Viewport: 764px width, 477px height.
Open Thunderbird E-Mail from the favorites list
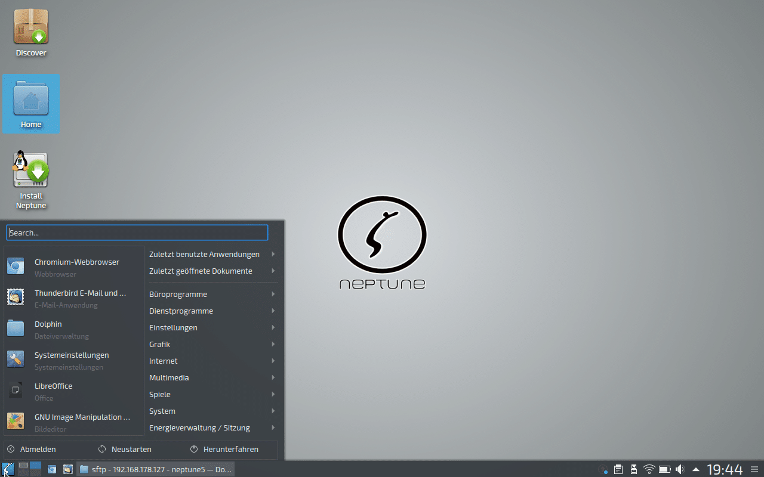pyautogui.click(x=75, y=298)
